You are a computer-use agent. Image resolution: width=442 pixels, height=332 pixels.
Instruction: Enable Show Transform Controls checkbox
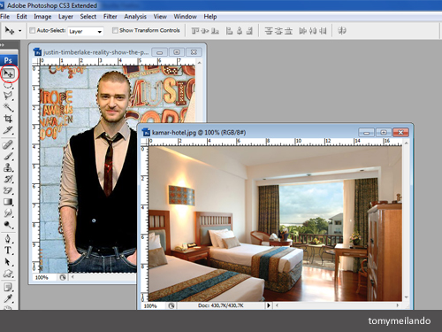[115, 30]
